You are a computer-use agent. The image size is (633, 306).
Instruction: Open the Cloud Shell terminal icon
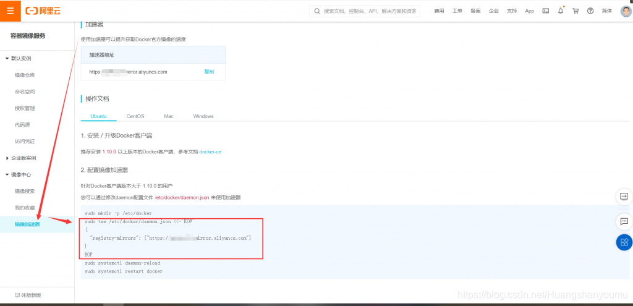545,11
